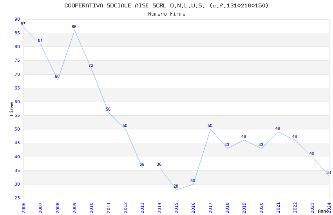Click the y-axis tick label 70
The height and width of the screenshot is (215, 333).
tap(17, 74)
